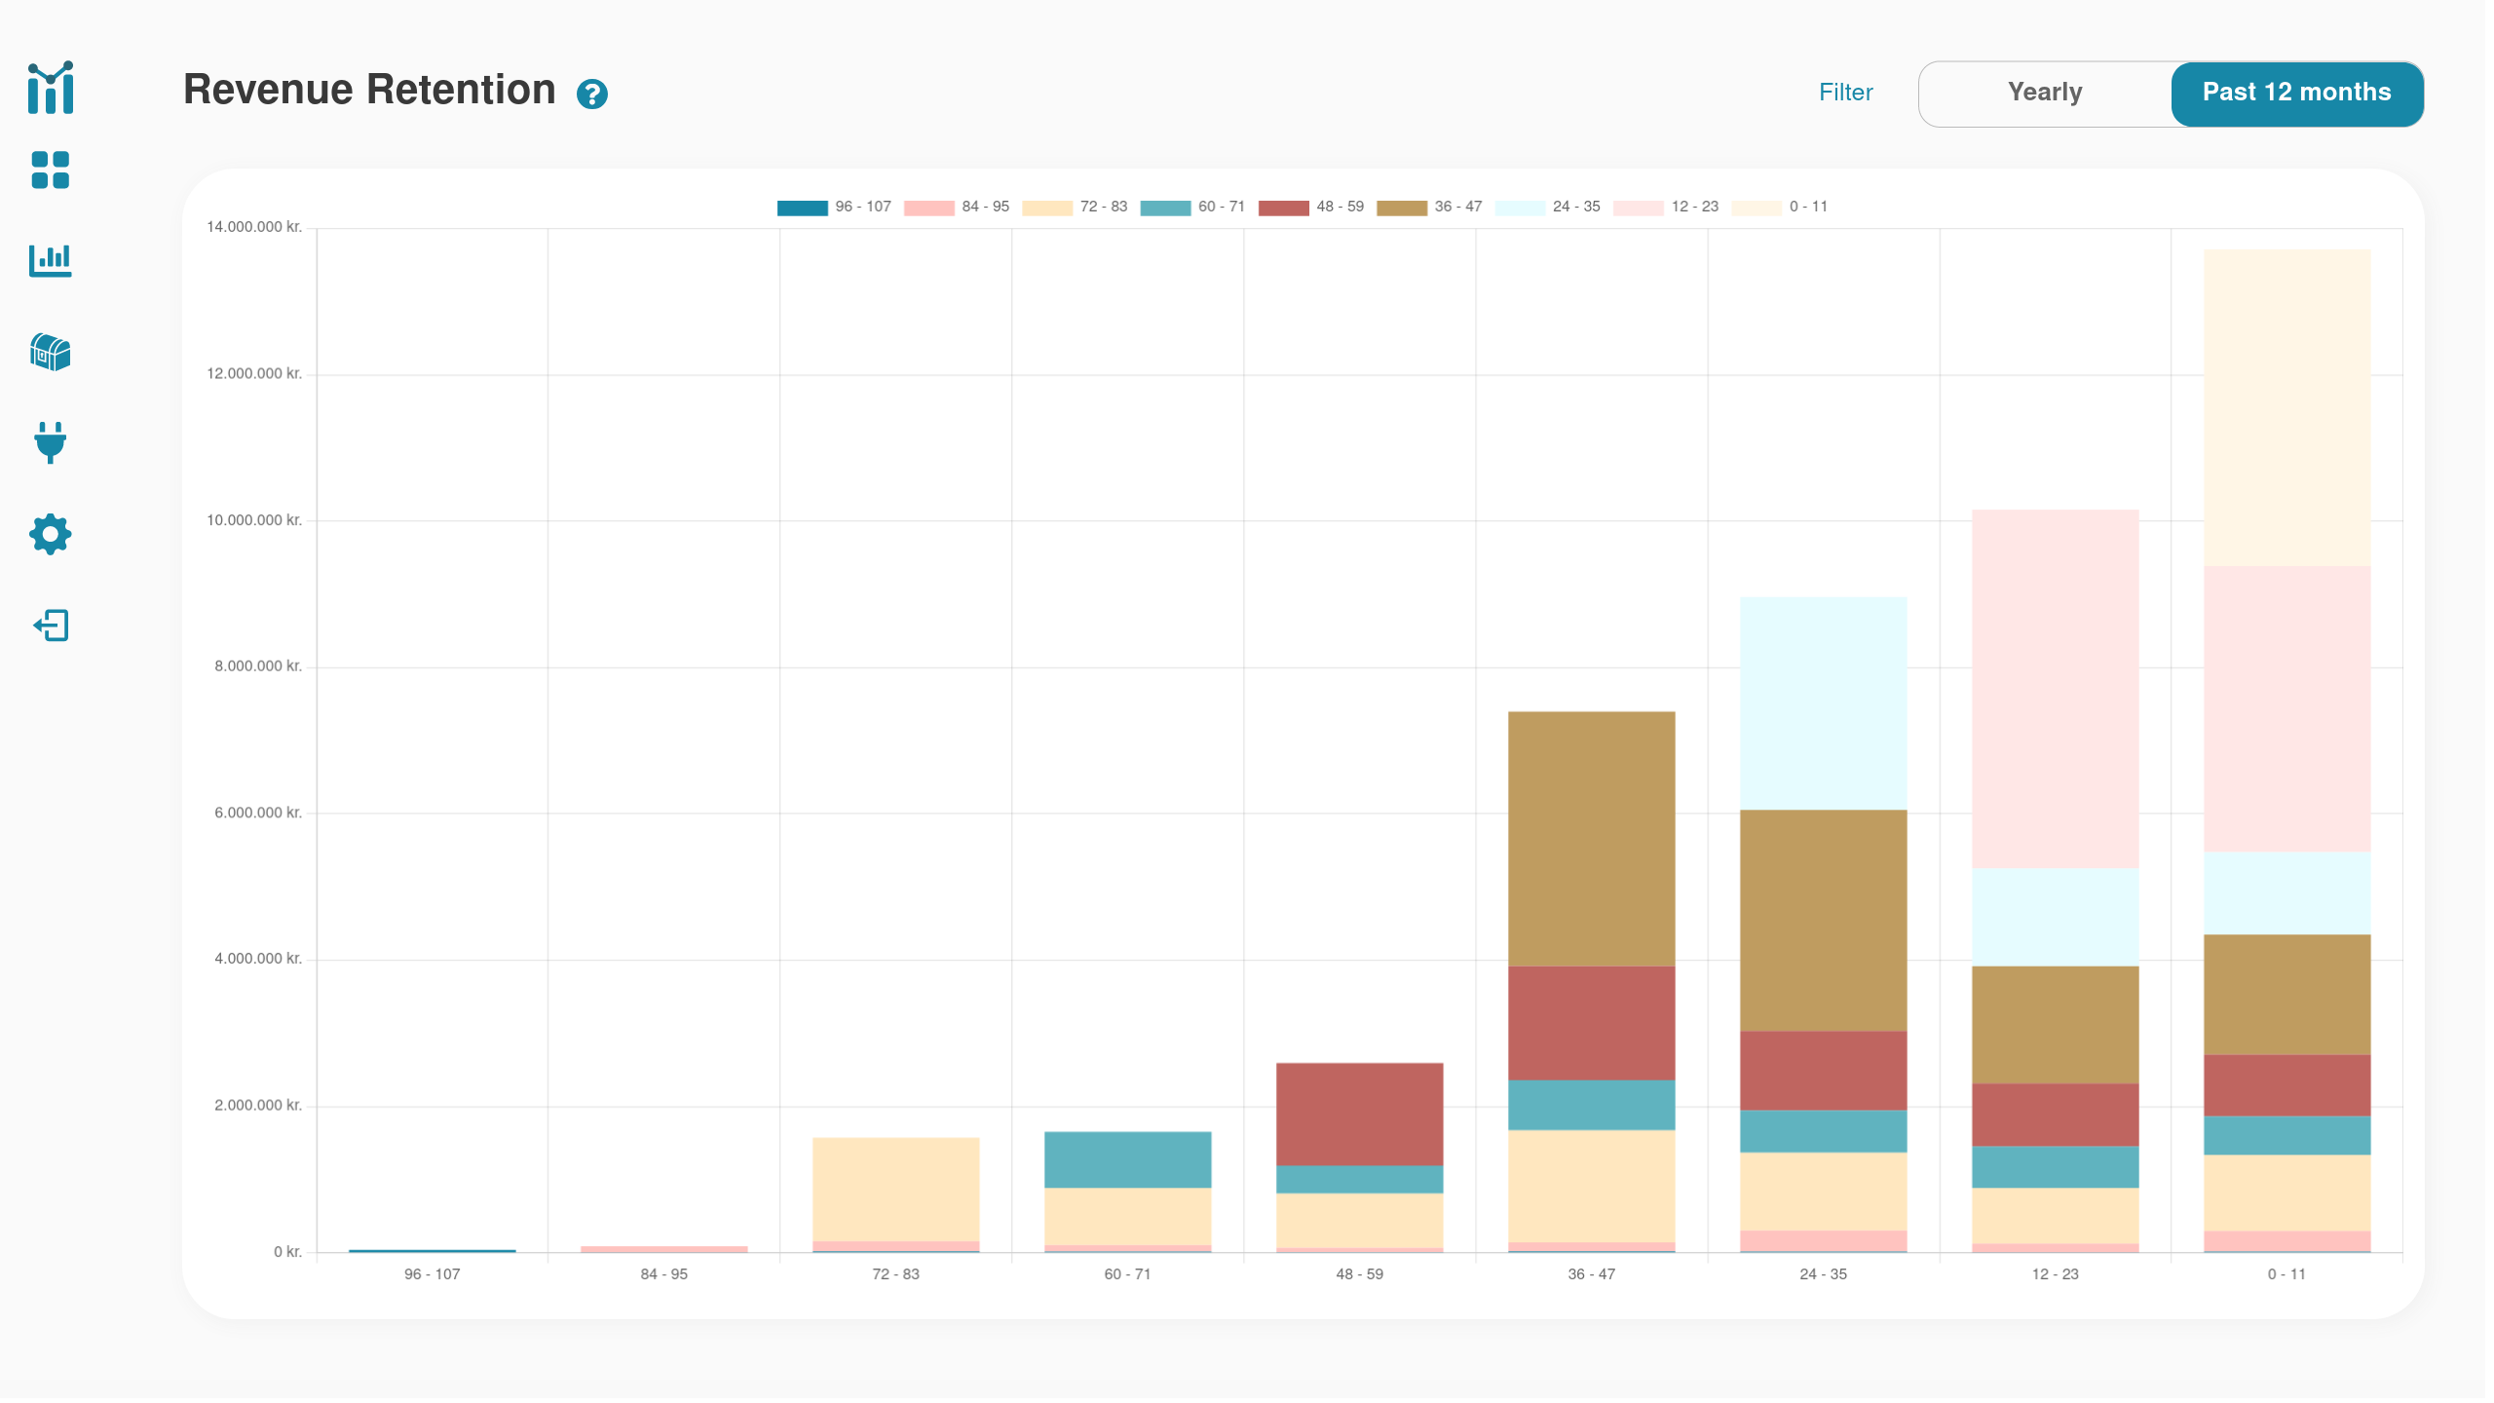Open the Filter link

click(1845, 93)
